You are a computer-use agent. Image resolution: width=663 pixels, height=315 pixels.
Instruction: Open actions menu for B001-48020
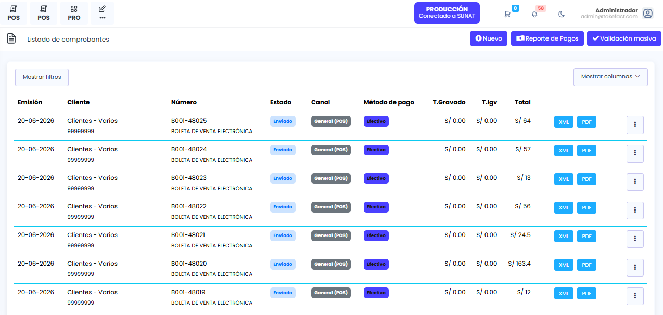point(635,268)
